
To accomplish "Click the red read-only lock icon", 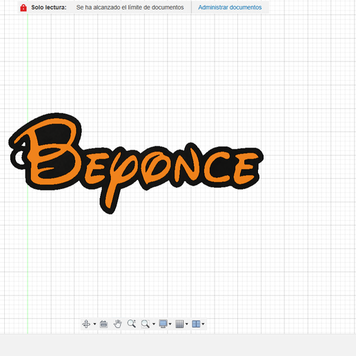I will coord(23,8).
